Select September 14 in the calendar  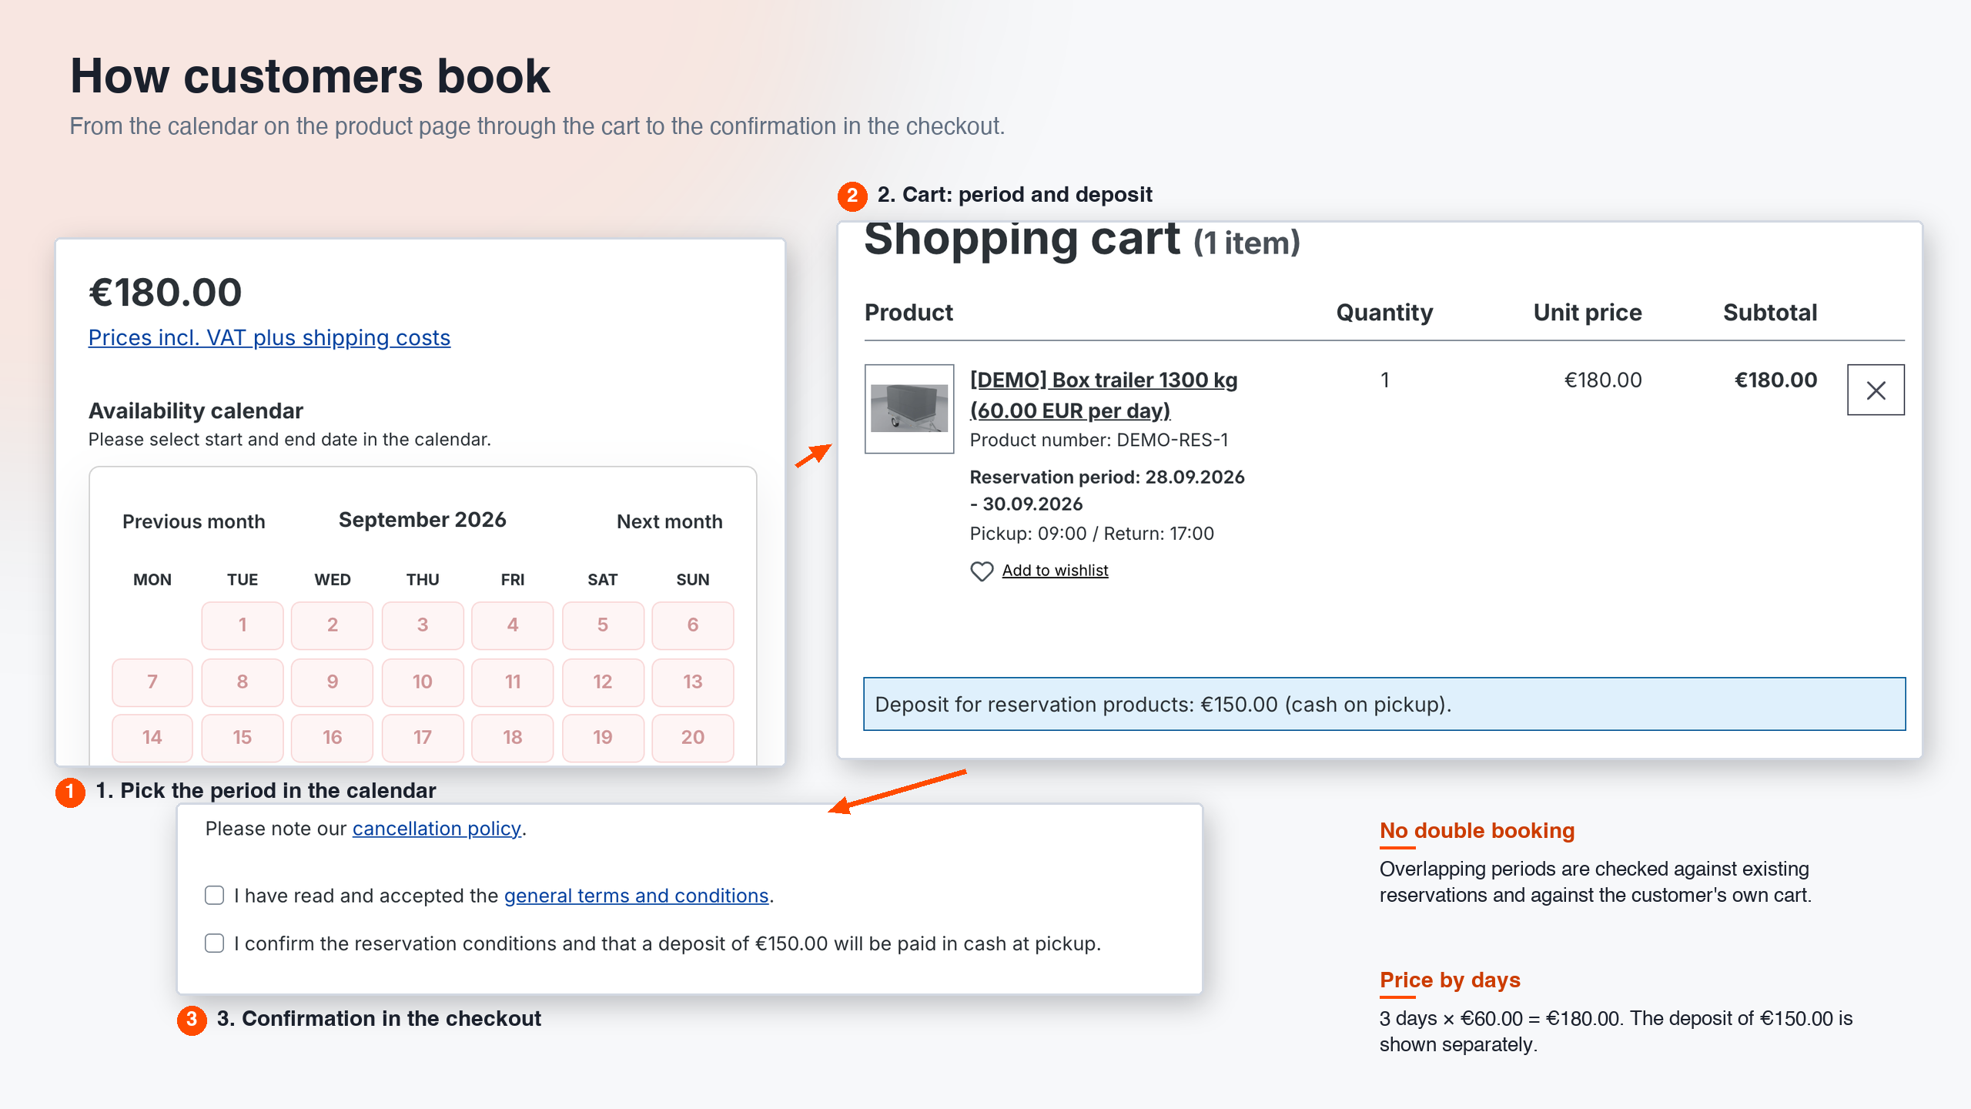152,738
